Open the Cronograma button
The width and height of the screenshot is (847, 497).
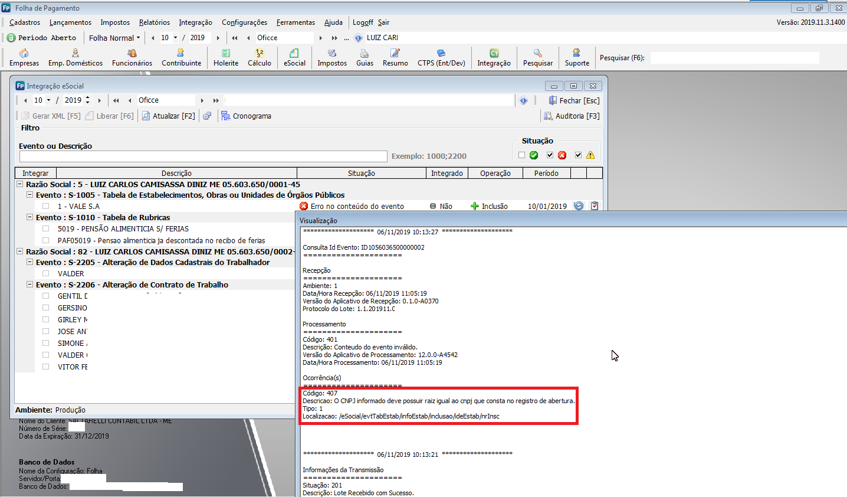click(246, 116)
